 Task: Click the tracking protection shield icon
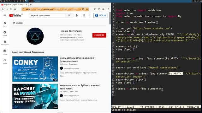[23, 9]
